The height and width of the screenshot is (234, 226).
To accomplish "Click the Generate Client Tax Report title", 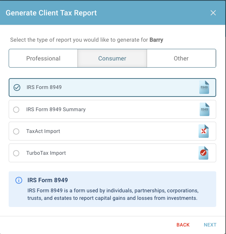I will (x=51, y=13).
